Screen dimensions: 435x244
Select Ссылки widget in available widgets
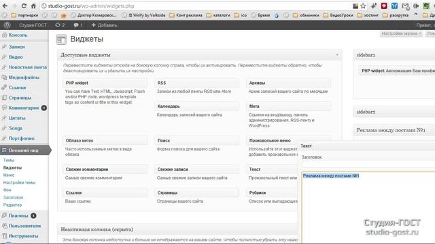(105, 192)
